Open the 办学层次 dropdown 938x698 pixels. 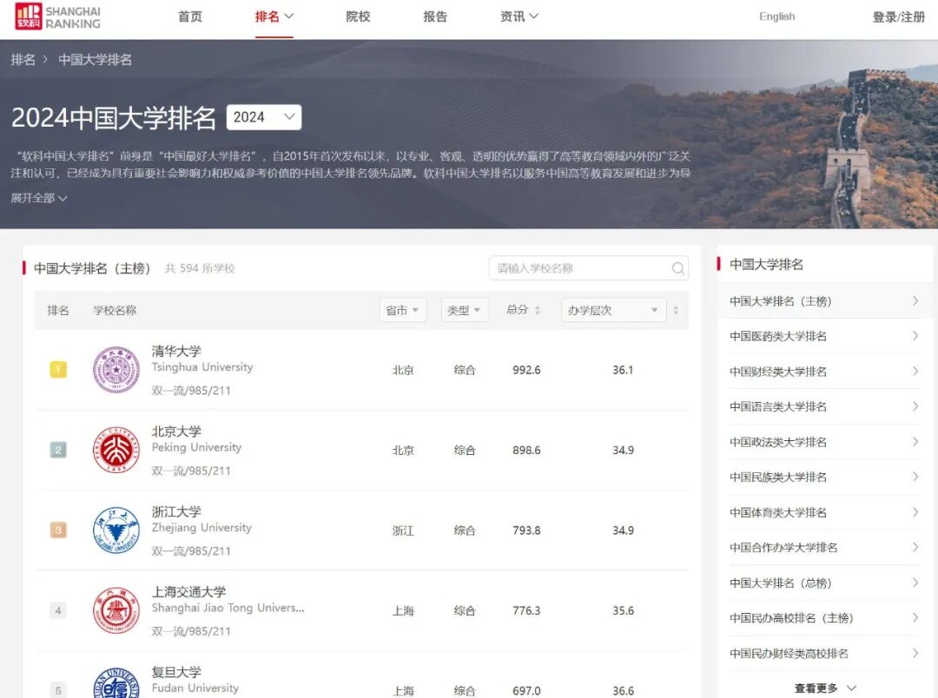point(614,310)
